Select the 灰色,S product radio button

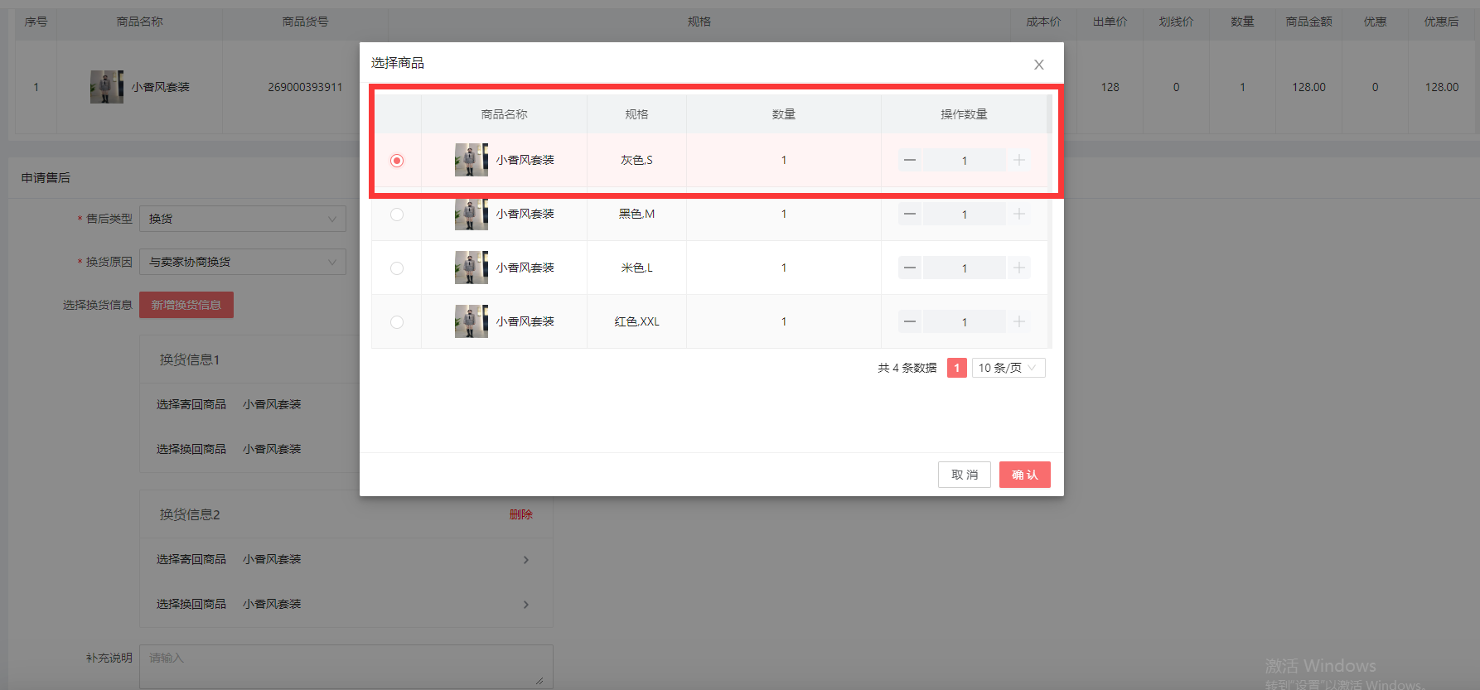[397, 161]
